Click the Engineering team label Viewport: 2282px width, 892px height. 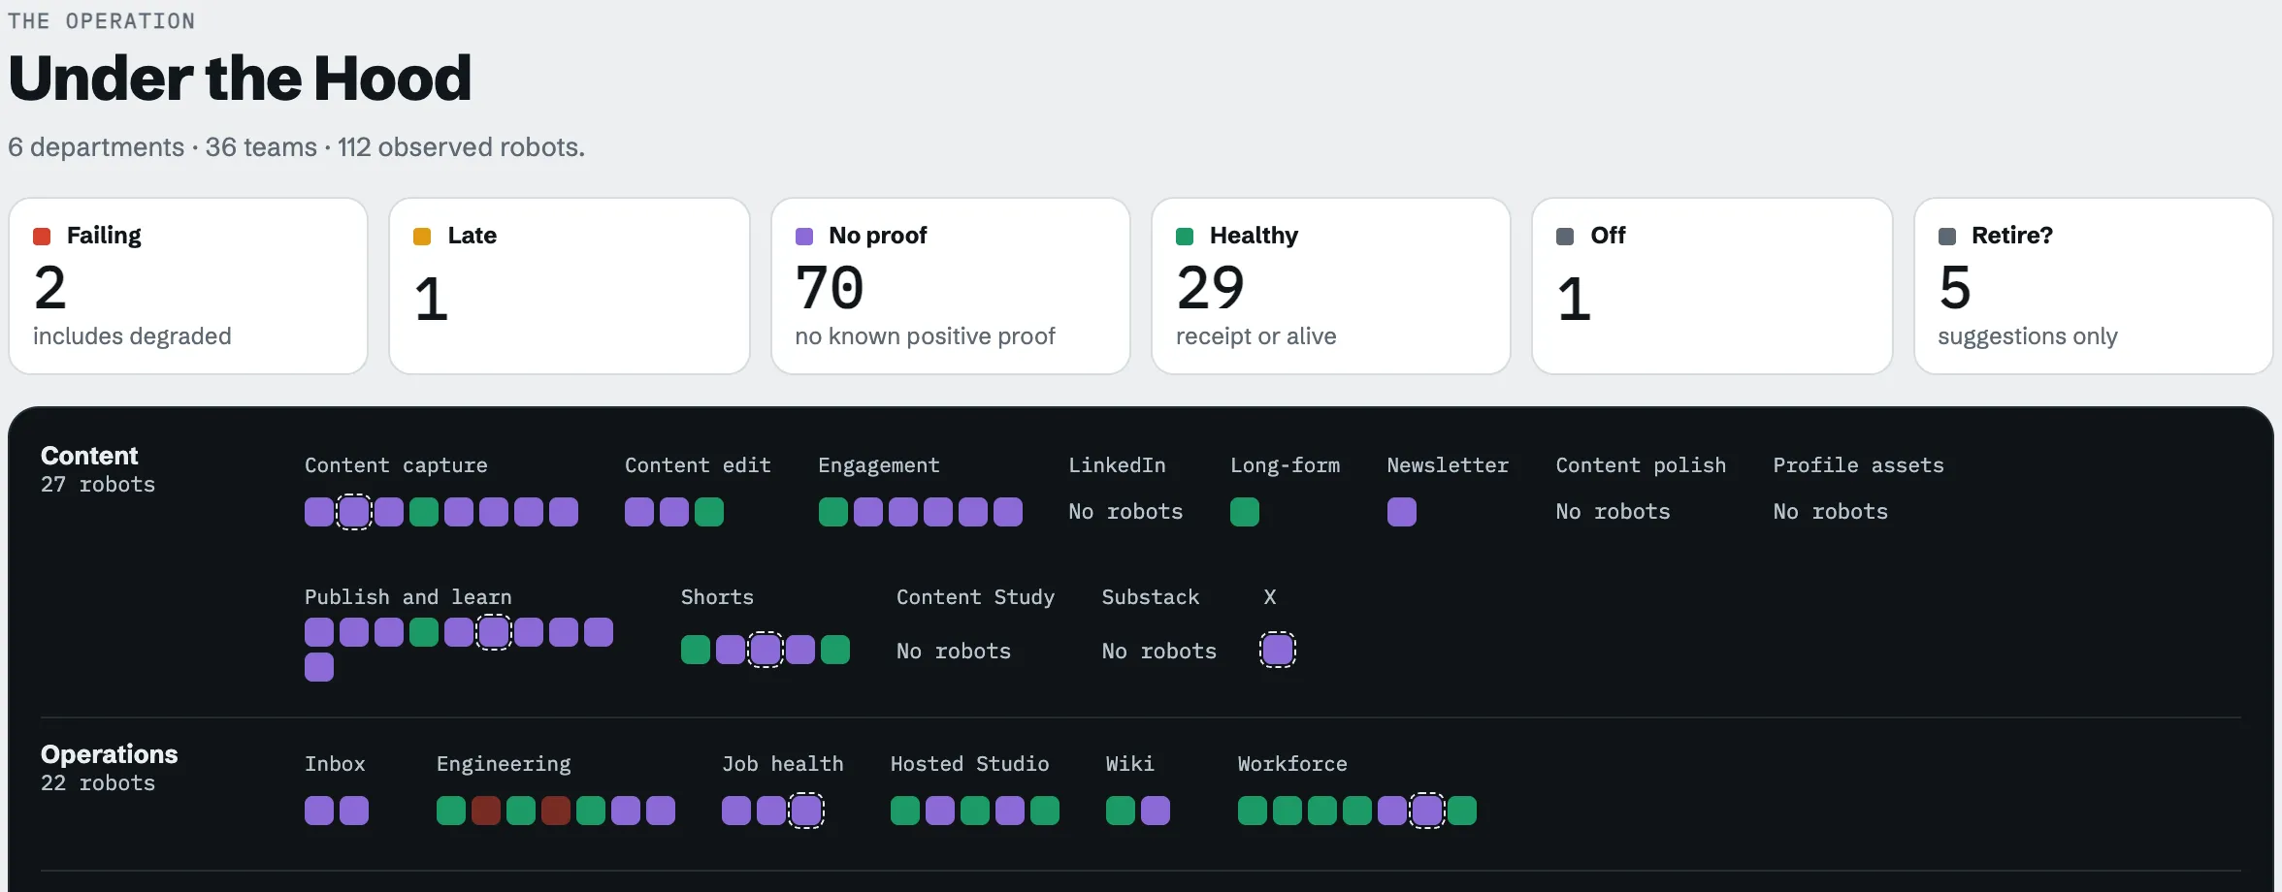coord(504,764)
